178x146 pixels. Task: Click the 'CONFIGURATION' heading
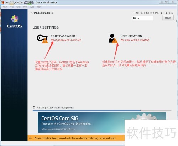[42, 13]
